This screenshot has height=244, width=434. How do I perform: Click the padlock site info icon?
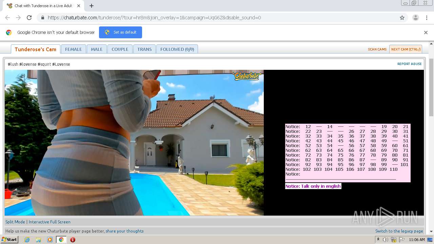(x=42, y=18)
